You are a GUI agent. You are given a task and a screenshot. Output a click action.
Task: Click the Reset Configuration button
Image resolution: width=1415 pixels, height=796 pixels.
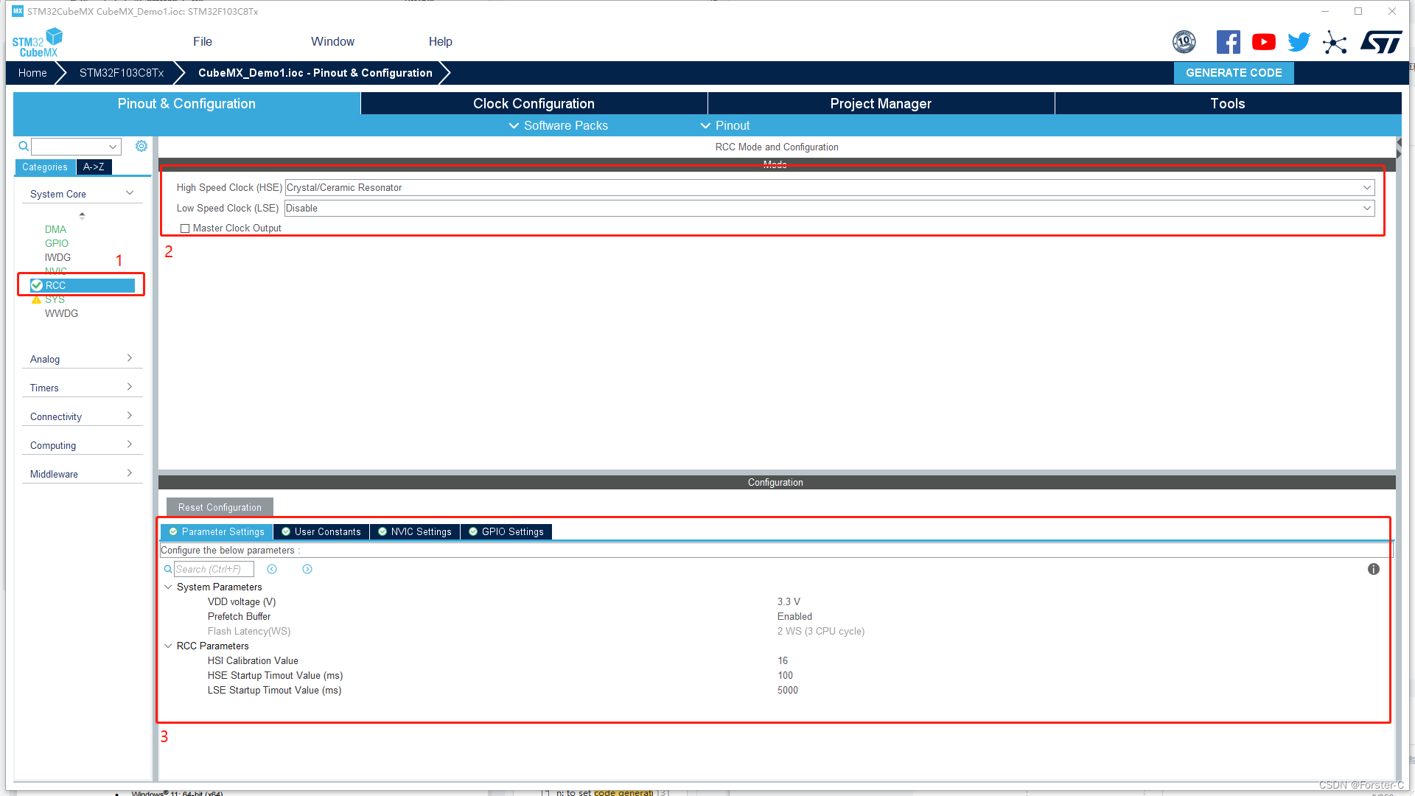220,508
